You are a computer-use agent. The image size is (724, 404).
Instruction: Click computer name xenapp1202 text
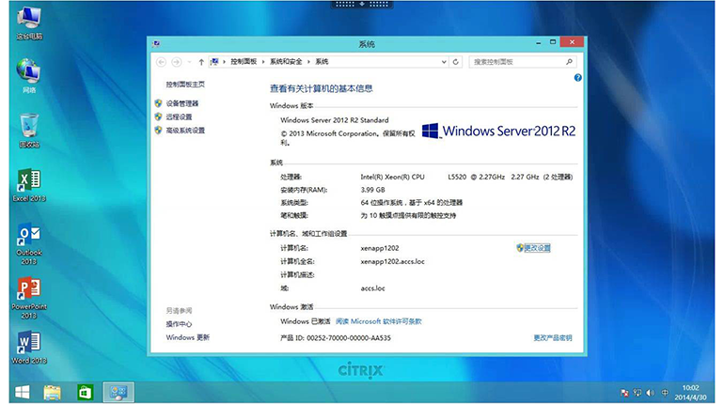[x=380, y=248]
